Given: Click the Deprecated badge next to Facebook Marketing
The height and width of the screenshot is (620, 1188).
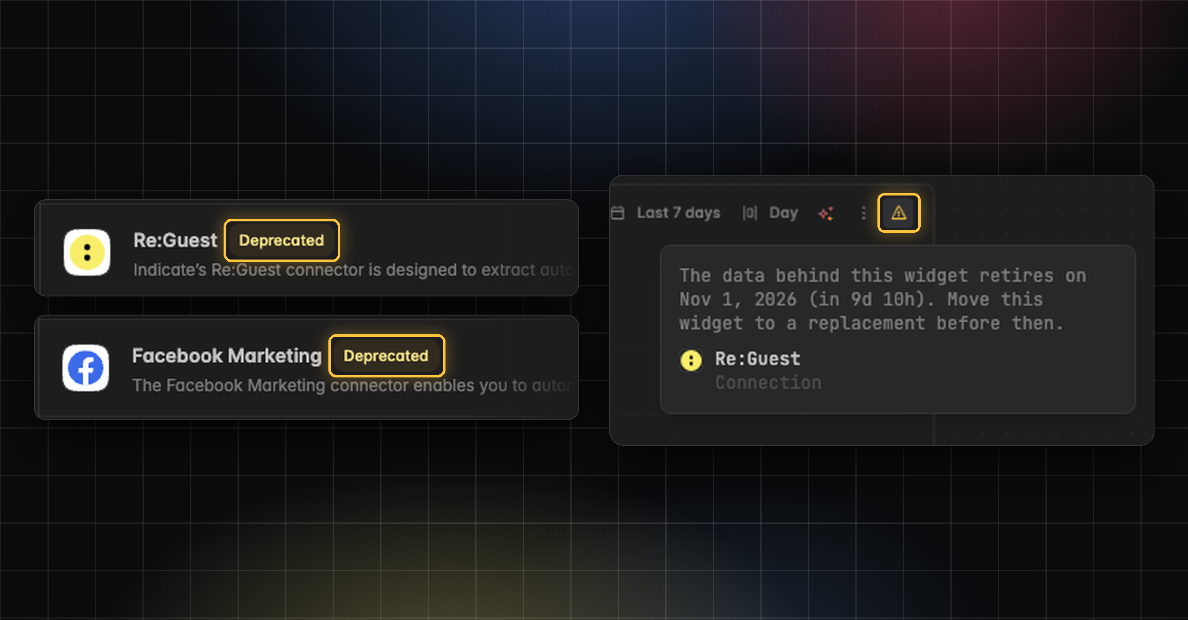Looking at the screenshot, I should pos(386,356).
